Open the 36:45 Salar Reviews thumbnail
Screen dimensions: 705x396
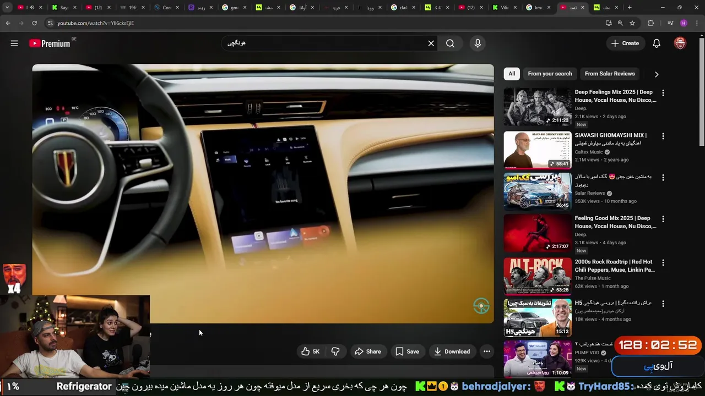(538, 191)
